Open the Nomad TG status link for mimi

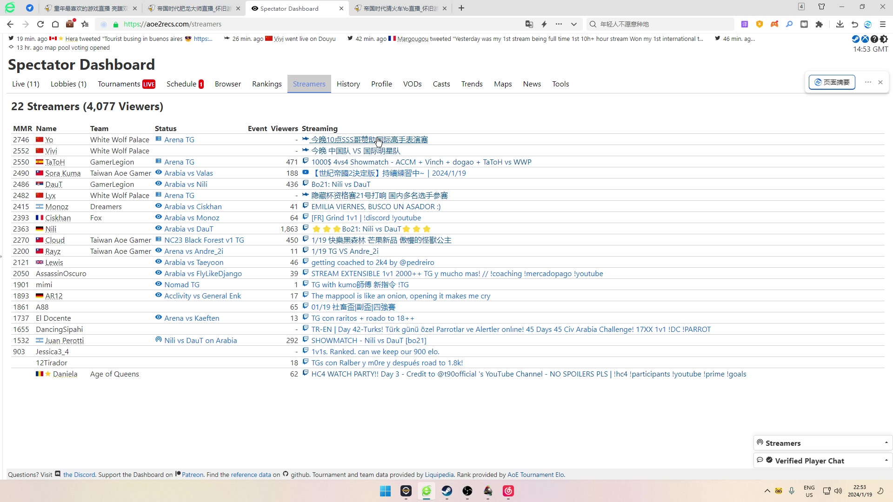(x=182, y=284)
